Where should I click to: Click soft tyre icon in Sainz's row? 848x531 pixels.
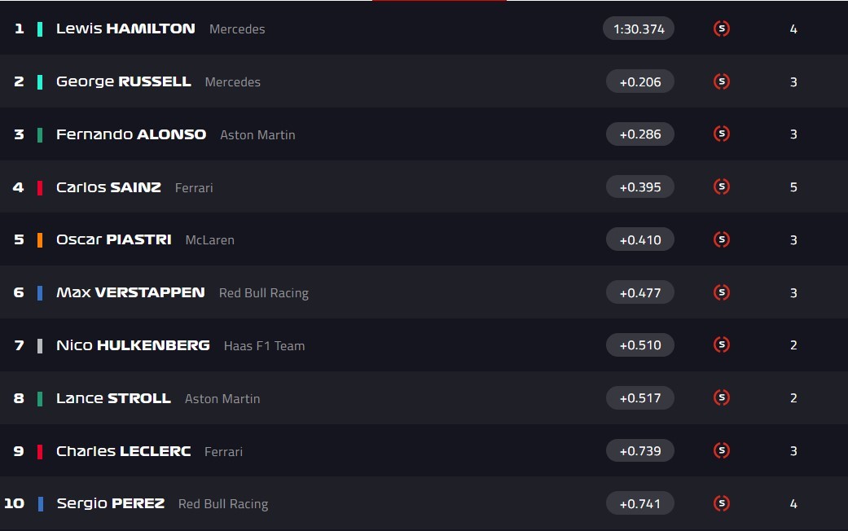tap(721, 187)
